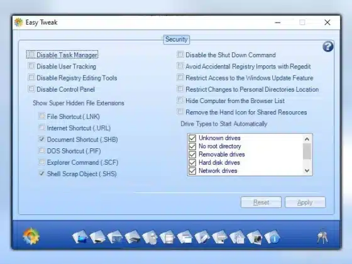
Task: Uncheck Shell Scrap Object (.SHS)
Action: pyautogui.click(x=41, y=173)
